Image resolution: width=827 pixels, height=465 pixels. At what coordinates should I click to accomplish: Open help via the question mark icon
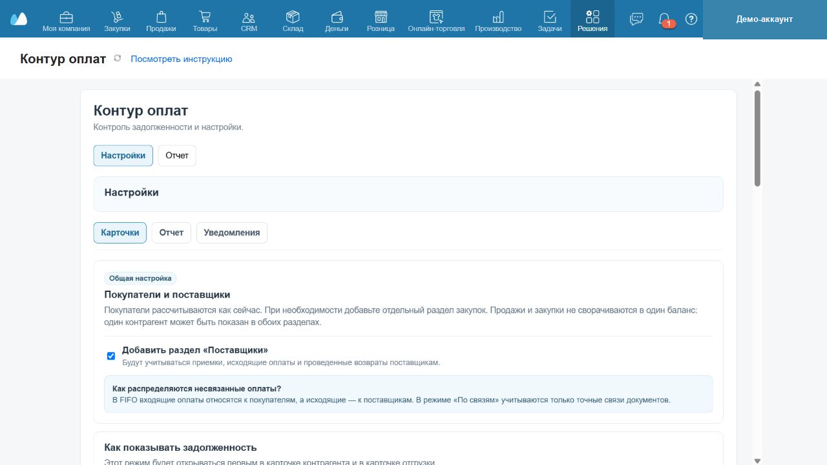[x=691, y=19]
